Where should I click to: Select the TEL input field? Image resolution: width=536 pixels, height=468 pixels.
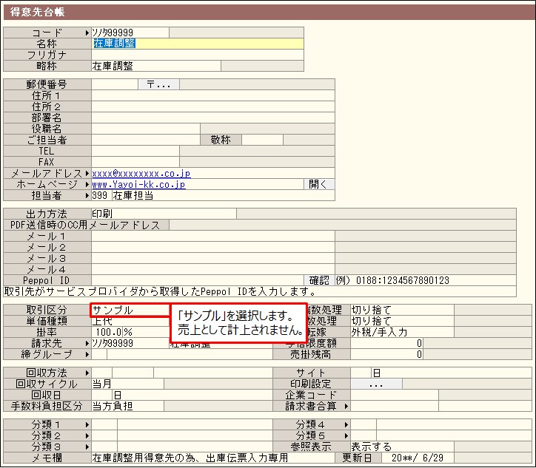tap(135, 151)
